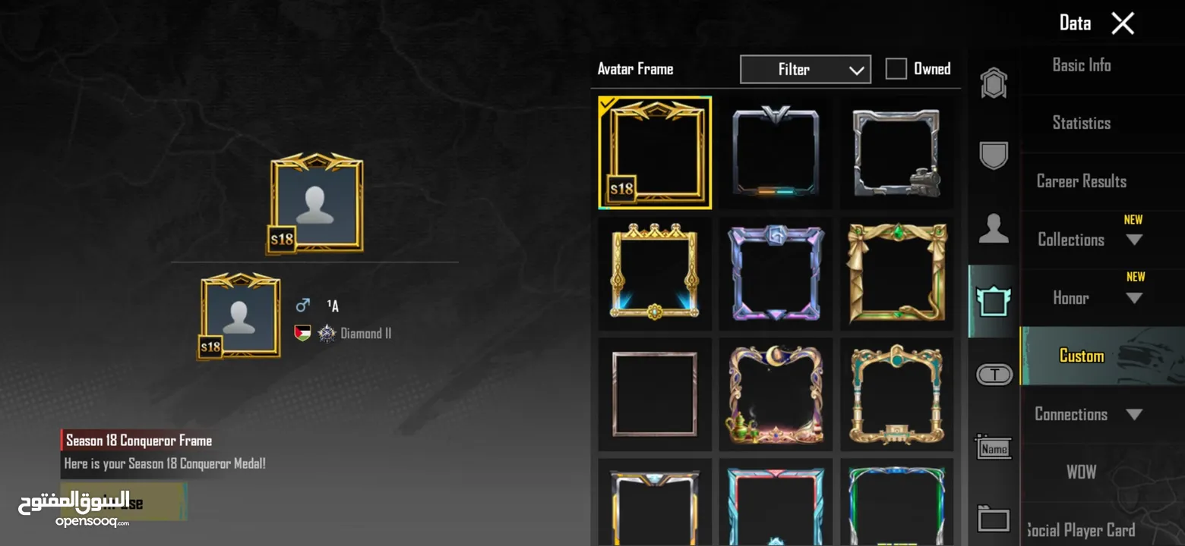Viewport: 1185px width, 546px height.
Task: Open the avatar silhouette sidebar icon
Action: (x=994, y=228)
